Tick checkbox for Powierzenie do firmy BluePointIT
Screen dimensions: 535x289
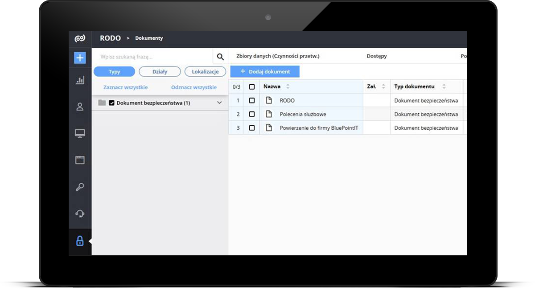[252, 128]
